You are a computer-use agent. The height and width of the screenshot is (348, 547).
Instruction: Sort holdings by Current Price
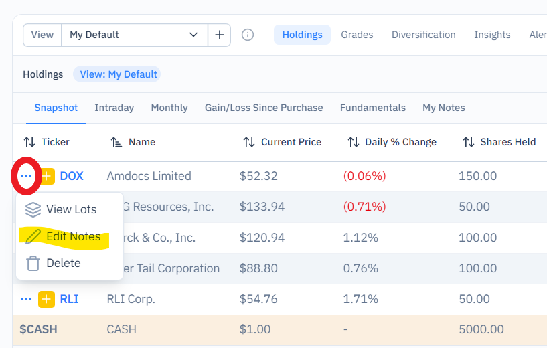pos(249,142)
